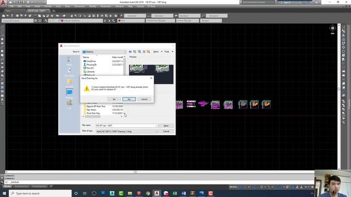Click the Undo arrow in the AutoCAD toolbar
Image resolution: width=351 pixels, height=197 pixels.
pyautogui.click(x=58, y=16)
